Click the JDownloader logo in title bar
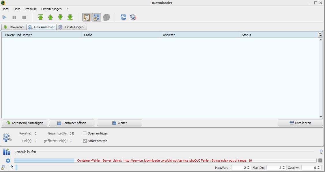This screenshot has width=325, height=172. (x=3, y=3)
